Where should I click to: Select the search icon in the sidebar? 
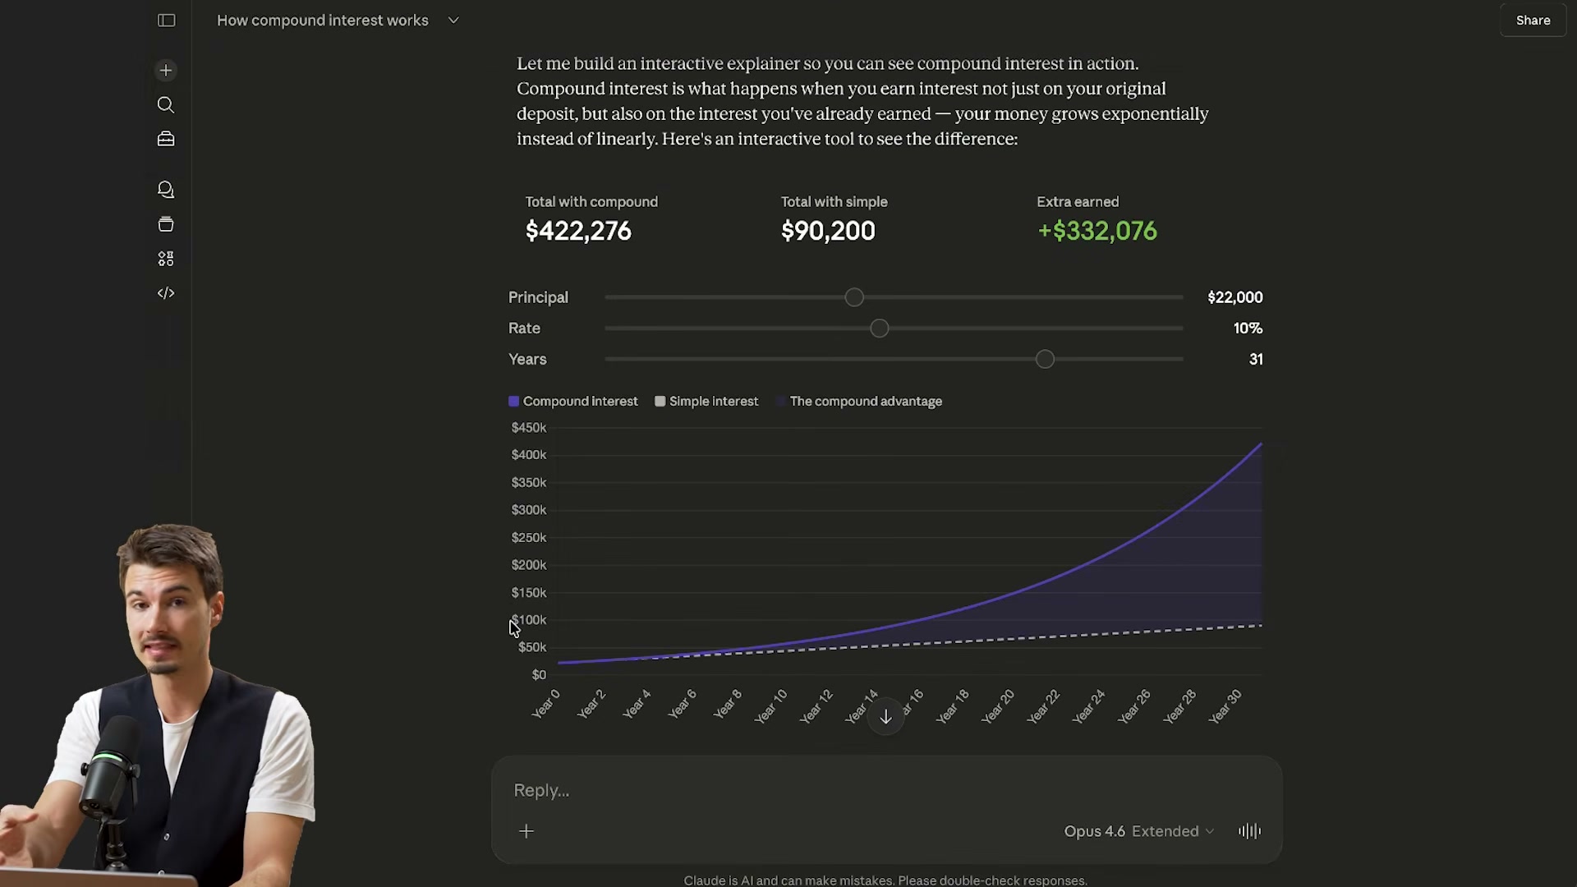coord(166,105)
